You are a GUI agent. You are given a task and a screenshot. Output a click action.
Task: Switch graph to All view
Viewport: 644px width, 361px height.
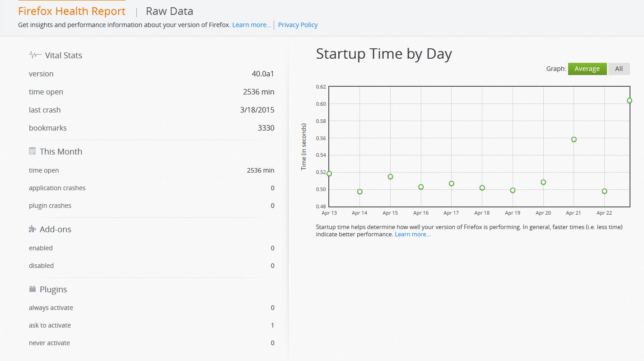click(x=619, y=69)
